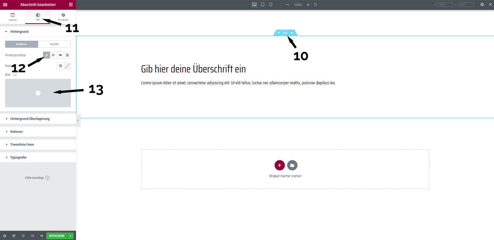Switch to tablet preview mode
494x240 pixels.
[x=262, y=5]
